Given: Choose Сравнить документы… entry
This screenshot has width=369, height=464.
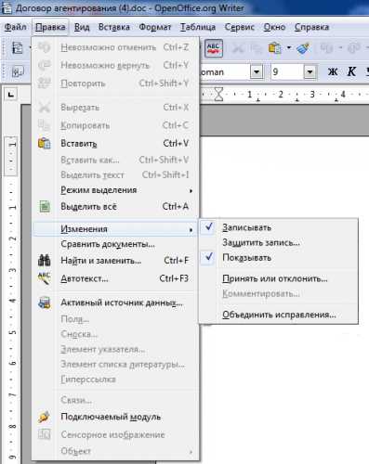Looking at the screenshot, I should point(115,244).
